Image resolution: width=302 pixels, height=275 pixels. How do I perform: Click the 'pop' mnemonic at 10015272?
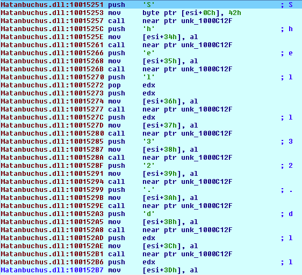click(114, 85)
